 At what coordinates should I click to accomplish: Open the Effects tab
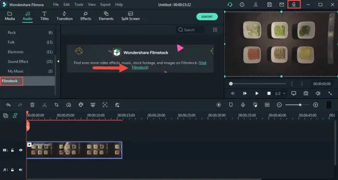coord(85,16)
